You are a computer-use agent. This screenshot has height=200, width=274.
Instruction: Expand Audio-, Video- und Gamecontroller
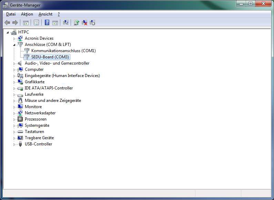tap(14, 64)
